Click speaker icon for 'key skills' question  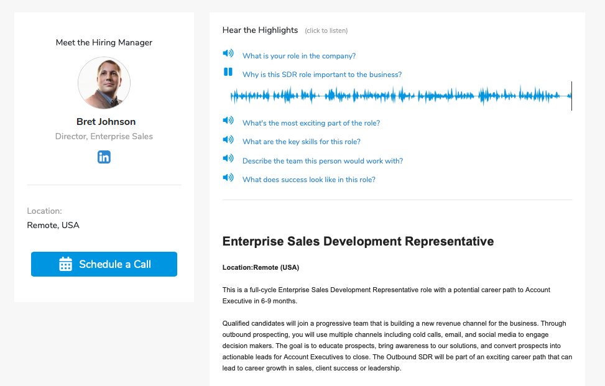coord(228,140)
